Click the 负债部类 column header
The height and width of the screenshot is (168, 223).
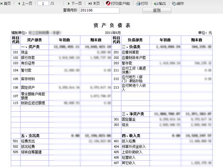[135, 40]
